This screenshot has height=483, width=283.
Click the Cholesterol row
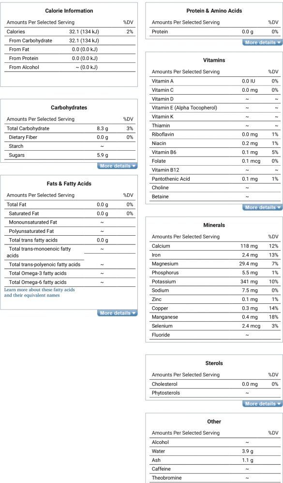(215, 384)
